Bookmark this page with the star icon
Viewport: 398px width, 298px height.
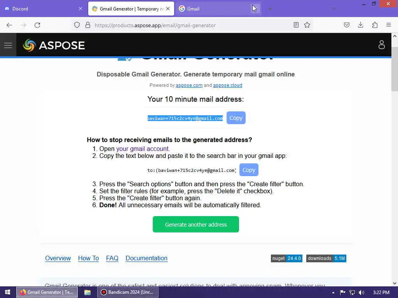click(307, 25)
